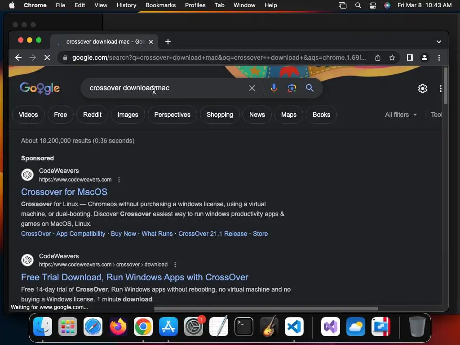Screen dimensions: 460x345
Task: Open Finder from the Dock
Action: (43, 327)
